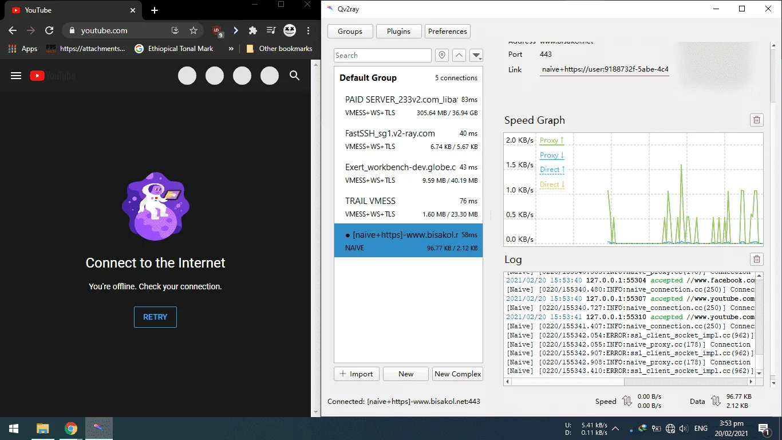The width and height of the screenshot is (782, 440).
Task: Switch to the YouTube tab
Action: click(73, 10)
